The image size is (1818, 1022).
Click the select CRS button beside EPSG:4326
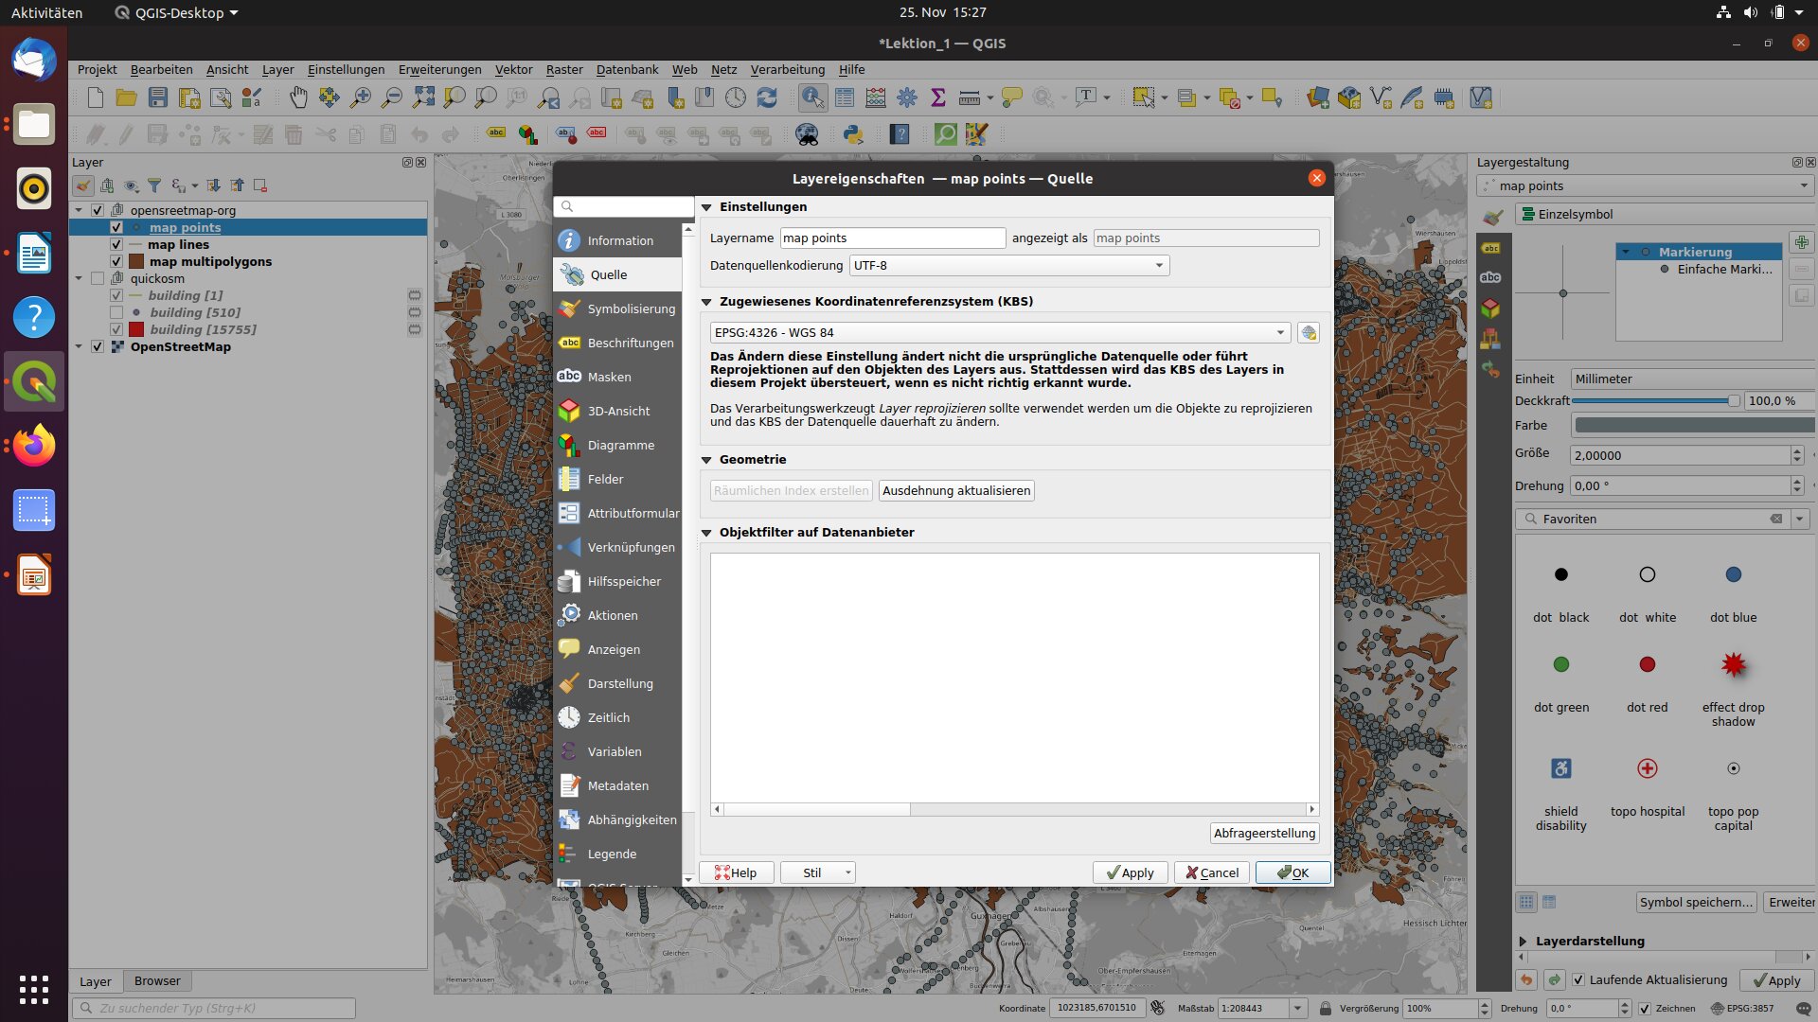point(1309,333)
